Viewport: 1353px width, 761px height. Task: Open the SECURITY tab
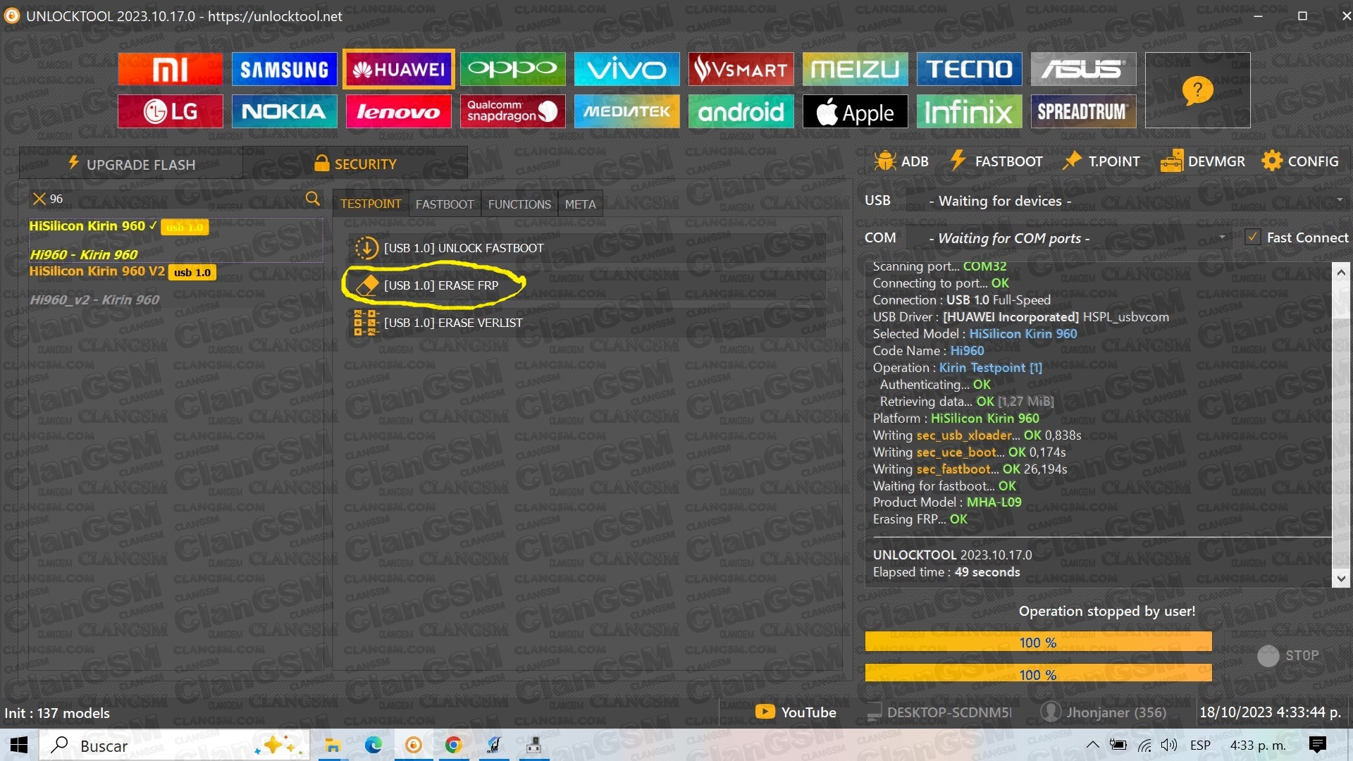click(x=355, y=163)
